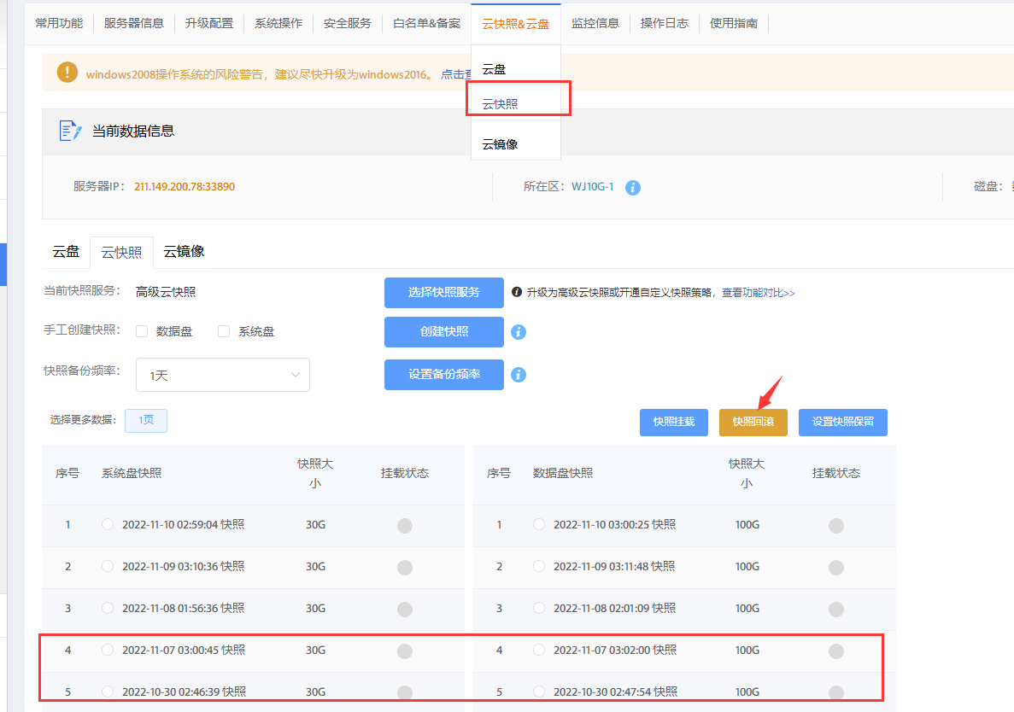Click the info icon next to 设置备份频率
Image resolution: width=1014 pixels, height=712 pixels.
[519, 374]
